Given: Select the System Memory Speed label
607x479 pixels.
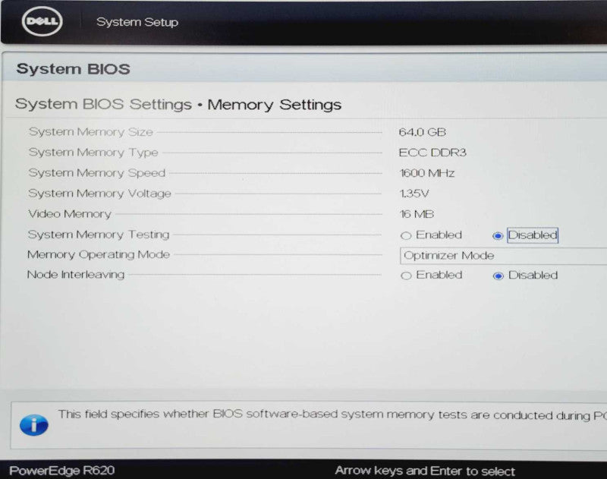Looking at the screenshot, I should click(97, 173).
